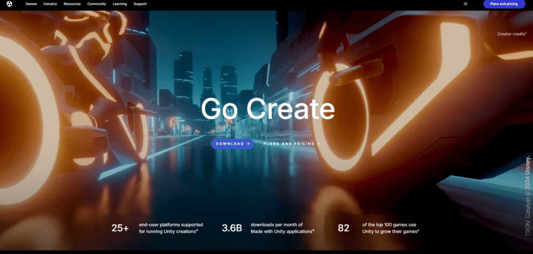The height and width of the screenshot is (254, 533).
Task: Click the 82 statistic number
Action: (344, 228)
